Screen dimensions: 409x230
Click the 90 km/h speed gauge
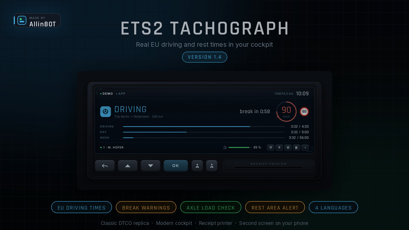pyautogui.click(x=286, y=111)
